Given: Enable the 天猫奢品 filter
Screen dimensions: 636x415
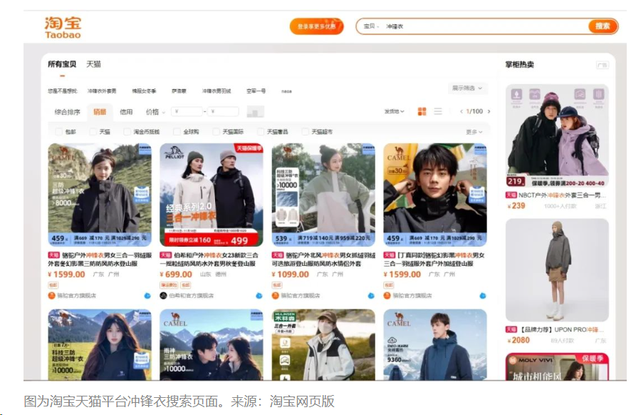Looking at the screenshot, I should coord(261,132).
